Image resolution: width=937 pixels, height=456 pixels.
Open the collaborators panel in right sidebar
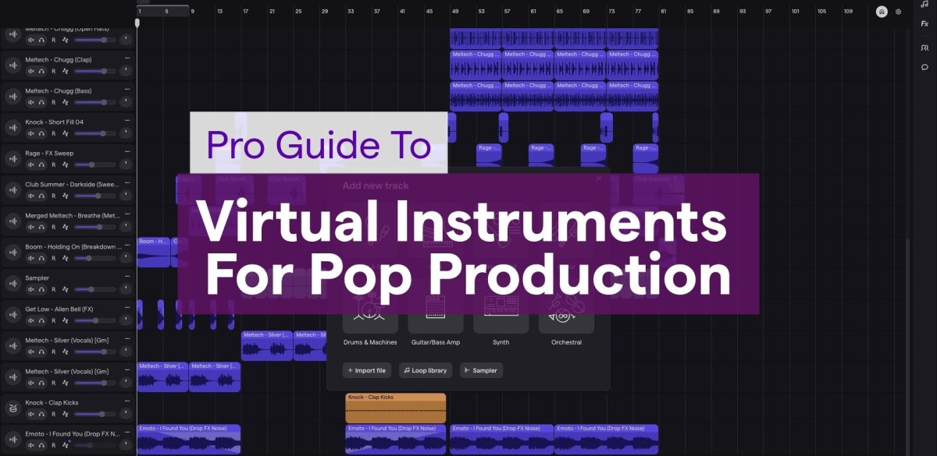click(925, 48)
